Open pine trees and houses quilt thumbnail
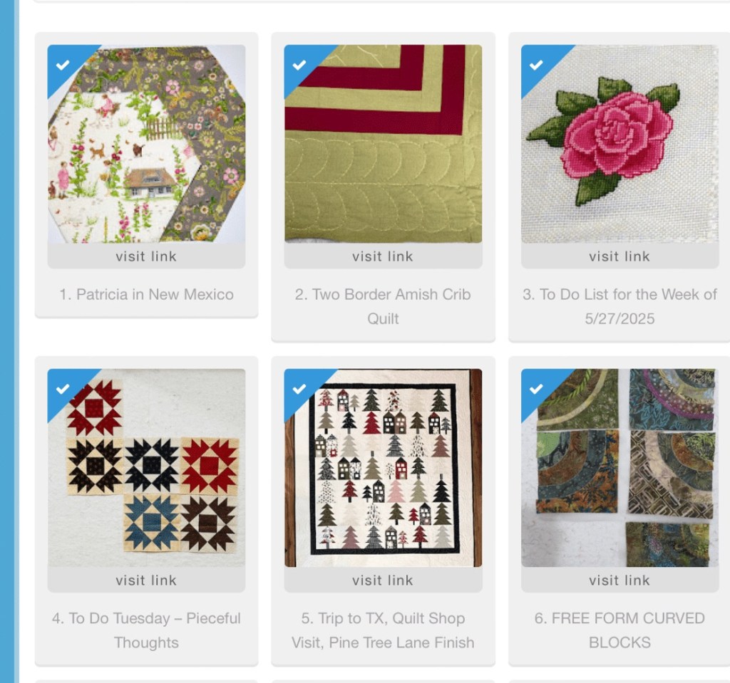 coord(383,468)
